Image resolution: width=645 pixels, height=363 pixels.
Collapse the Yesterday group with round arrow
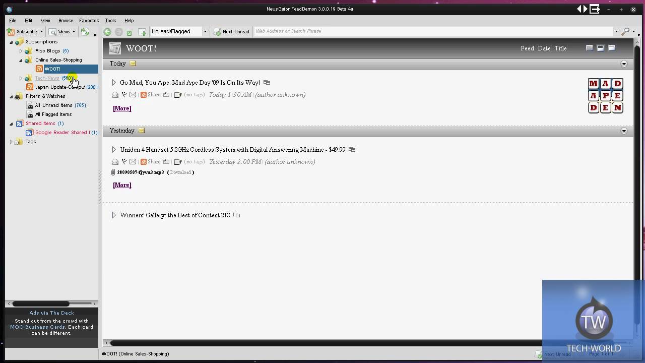point(624,131)
